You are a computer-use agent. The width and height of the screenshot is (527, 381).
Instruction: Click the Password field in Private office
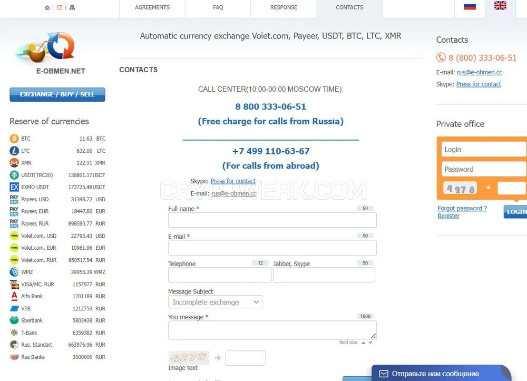[x=484, y=169]
